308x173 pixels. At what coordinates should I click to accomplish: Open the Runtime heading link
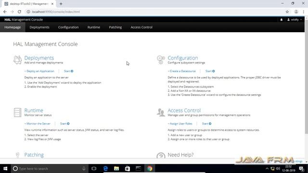point(34,111)
